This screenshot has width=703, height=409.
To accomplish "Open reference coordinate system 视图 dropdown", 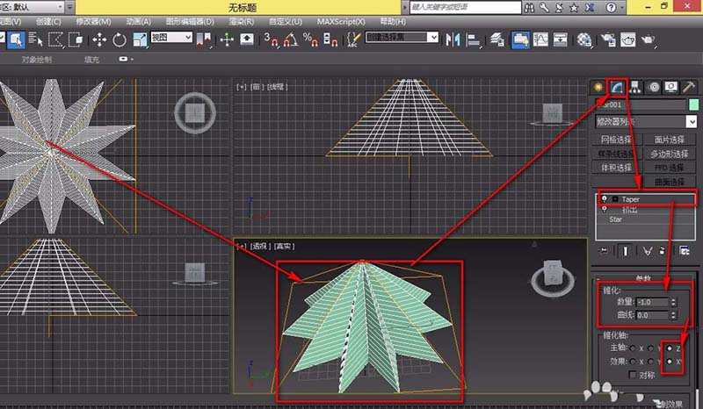I will click(x=171, y=37).
